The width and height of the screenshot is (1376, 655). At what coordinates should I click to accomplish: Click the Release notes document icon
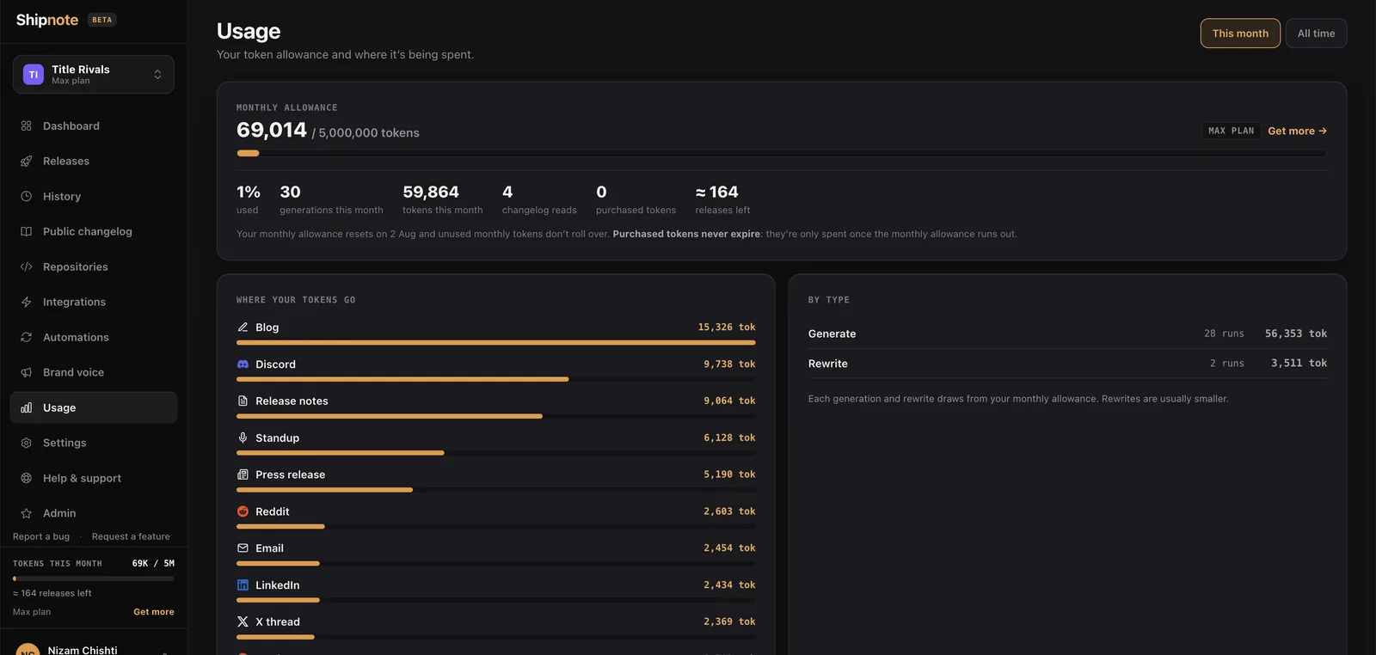(x=243, y=401)
